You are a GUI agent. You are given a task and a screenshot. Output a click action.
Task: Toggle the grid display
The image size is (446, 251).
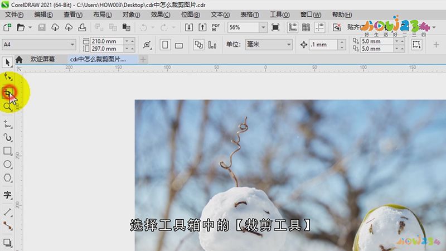pos(306,27)
